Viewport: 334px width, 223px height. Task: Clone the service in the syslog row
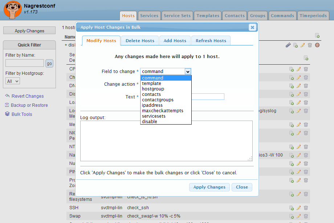tap(292, 111)
